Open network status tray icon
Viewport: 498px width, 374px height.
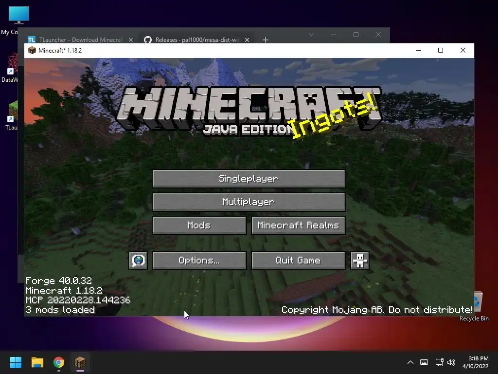click(x=439, y=362)
